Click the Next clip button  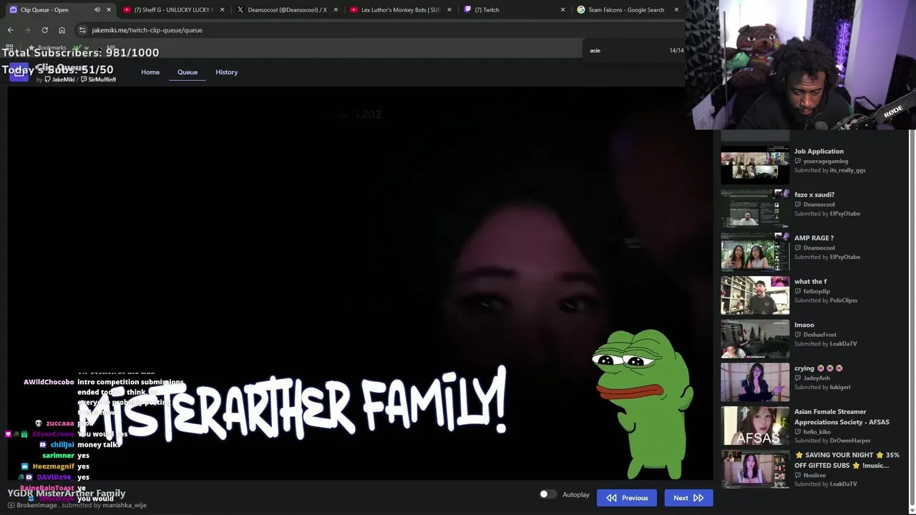click(688, 498)
